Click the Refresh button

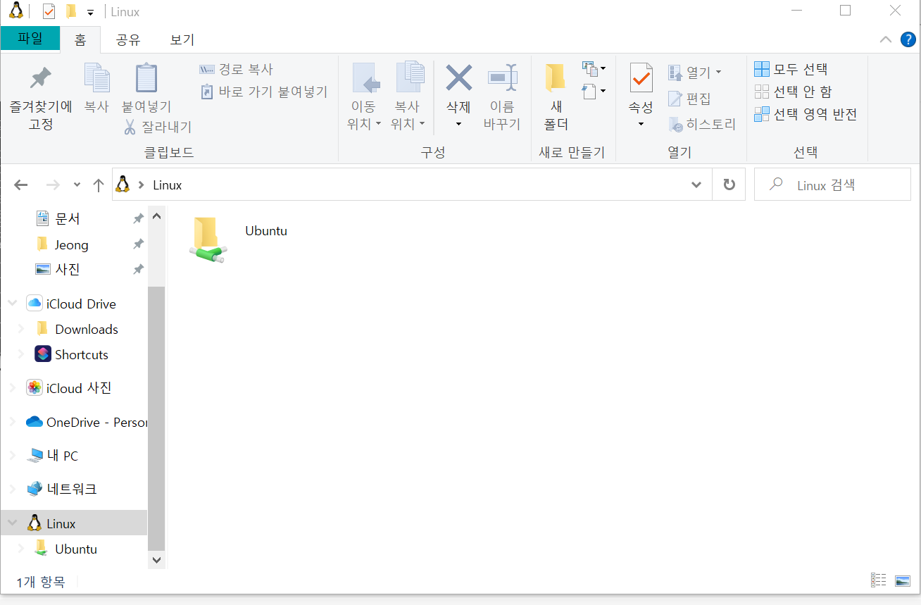(x=729, y=185)
